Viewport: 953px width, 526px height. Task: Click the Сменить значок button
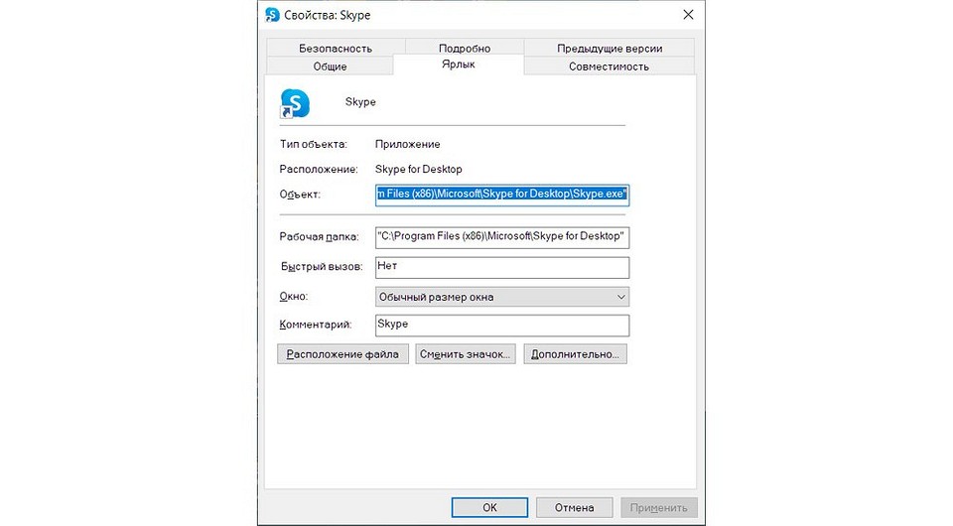coord(465,354)
